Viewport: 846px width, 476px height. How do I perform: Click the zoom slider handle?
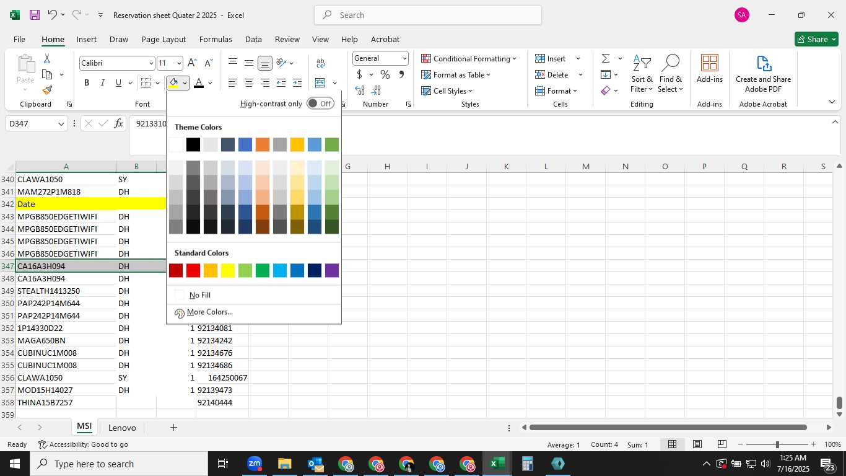tap(777, 444)
